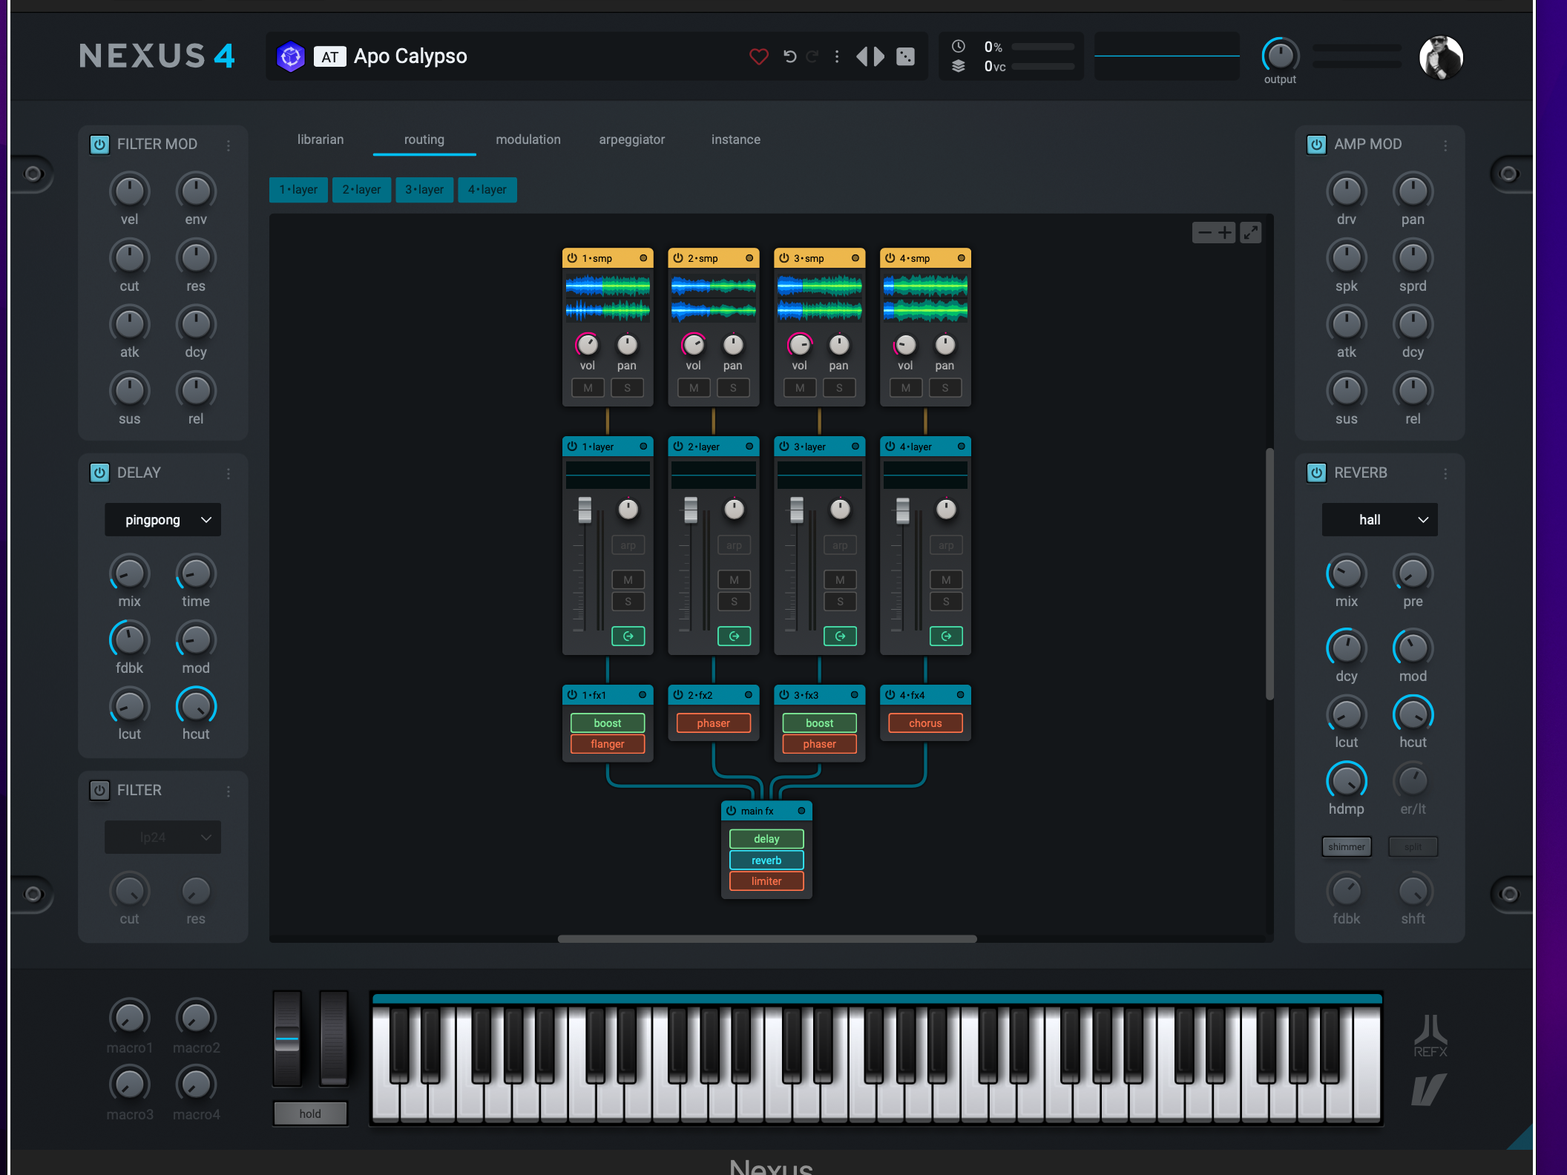Open the preset three-dot options menu
The height and width of the screenshot is (1175, 1567).
tap(837, 56)
